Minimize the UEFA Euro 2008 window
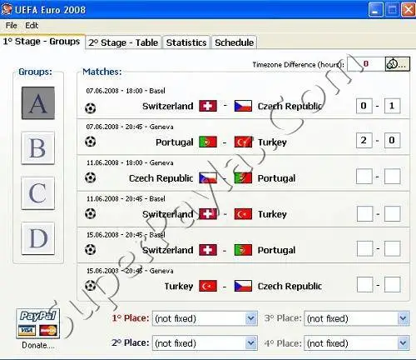Viewport: 416px width, 360px height. (x=375, y=10)
